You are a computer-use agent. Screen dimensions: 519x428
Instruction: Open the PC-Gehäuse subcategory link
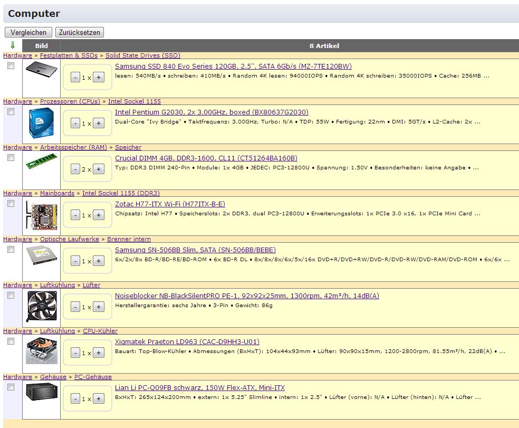click(93, 377)
